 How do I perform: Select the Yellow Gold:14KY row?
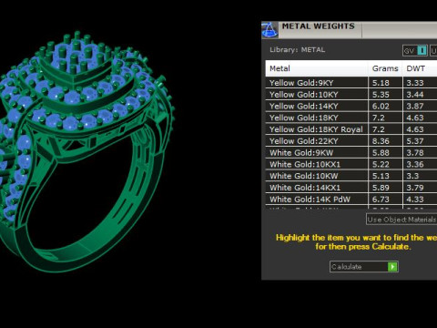pyautogui.click(x=351, y=106)
